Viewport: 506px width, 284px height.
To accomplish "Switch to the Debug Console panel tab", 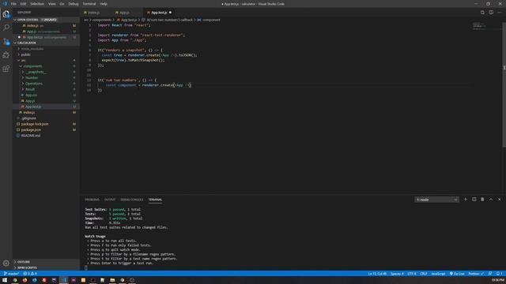I will coord(132,200).
